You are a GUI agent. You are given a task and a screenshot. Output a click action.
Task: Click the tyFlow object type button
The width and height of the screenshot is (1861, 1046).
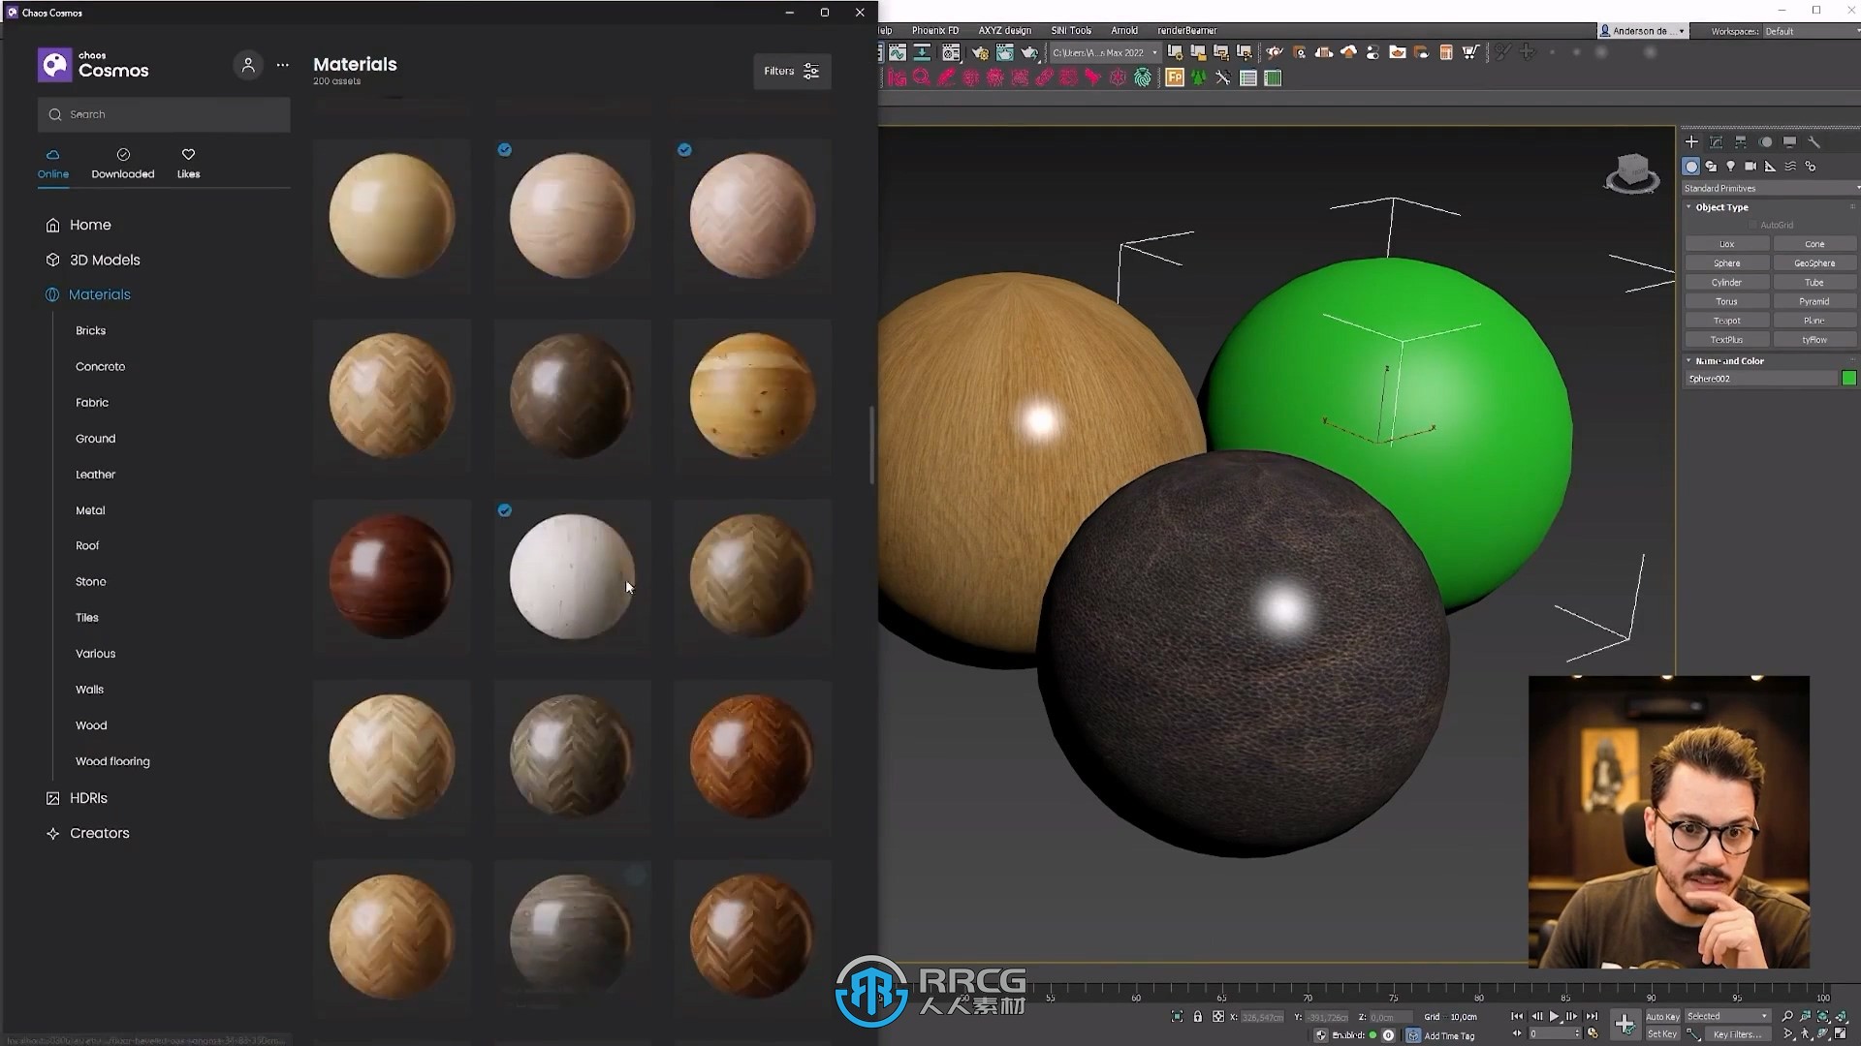click(x=1814, y=340)
